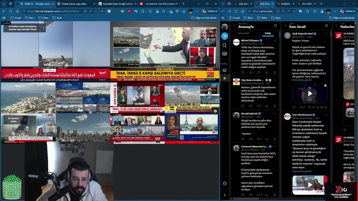
Task: Reply to the Mintel Dünyası post
Action: (x=243, y=73)
